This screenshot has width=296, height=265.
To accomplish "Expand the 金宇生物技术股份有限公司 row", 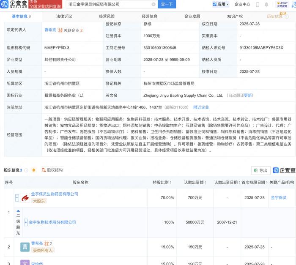I will (x=26, y=222).
